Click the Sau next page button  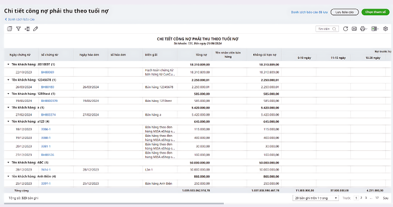[385, 198]
